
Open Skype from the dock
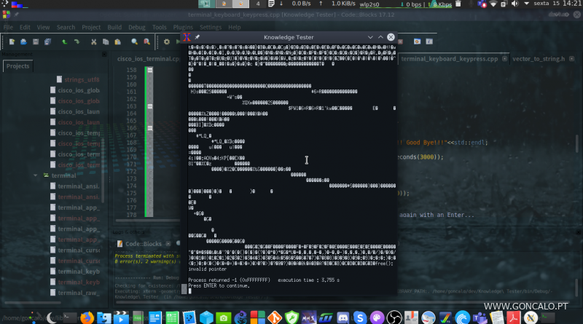click(x=359, y=317)
